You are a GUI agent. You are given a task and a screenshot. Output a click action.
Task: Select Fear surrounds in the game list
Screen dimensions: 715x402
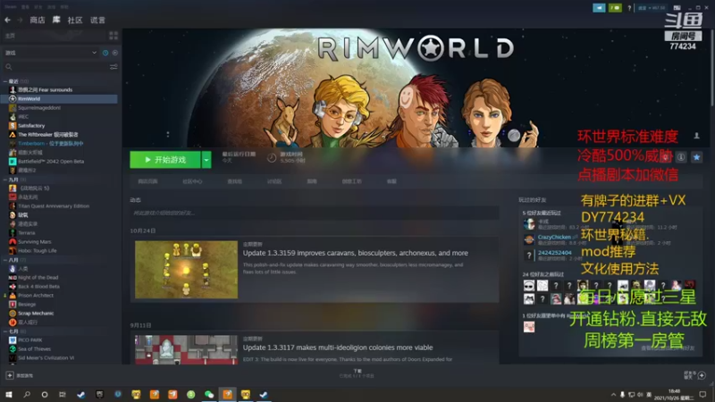pyautogui.click(x=46, y=90)
